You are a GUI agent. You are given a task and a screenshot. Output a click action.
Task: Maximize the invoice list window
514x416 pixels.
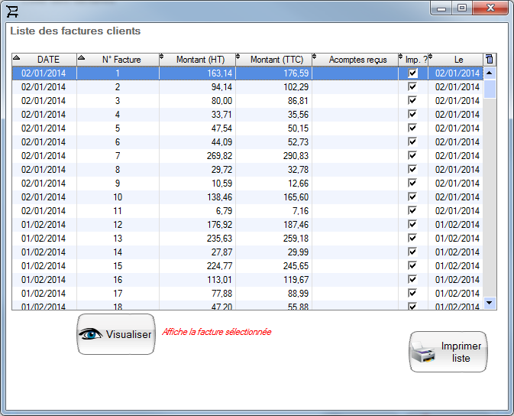click(461, 8)
